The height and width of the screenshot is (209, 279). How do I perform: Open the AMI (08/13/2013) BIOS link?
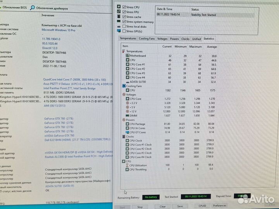click(x=55, y=106)
